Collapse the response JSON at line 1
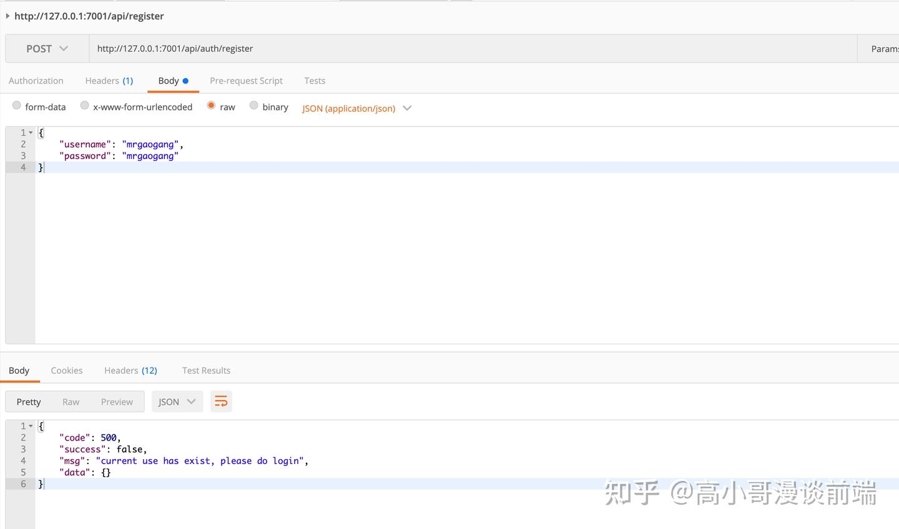Screen dimensions: 899x529 tap(31, 426)
